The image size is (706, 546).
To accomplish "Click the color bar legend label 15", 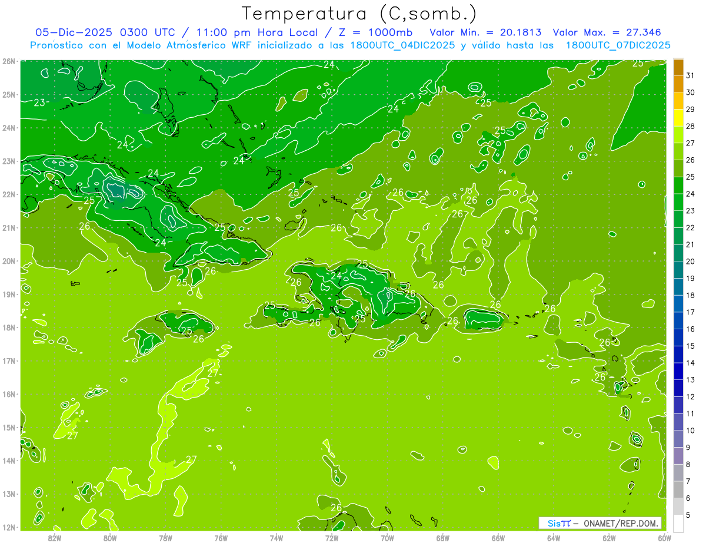I will (x=691, y=346).
